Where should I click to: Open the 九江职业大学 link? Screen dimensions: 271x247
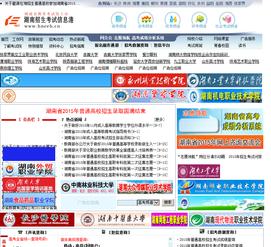(x=185, y=61)
